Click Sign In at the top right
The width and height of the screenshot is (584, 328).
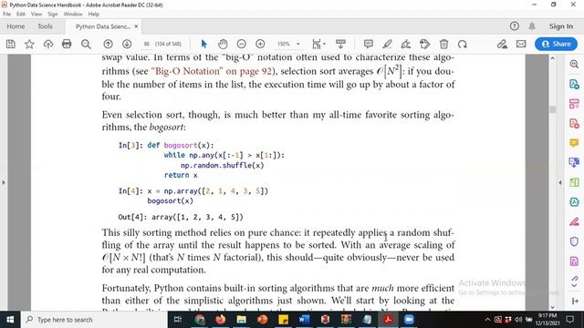pyautogui.click(x=561, y=26)
